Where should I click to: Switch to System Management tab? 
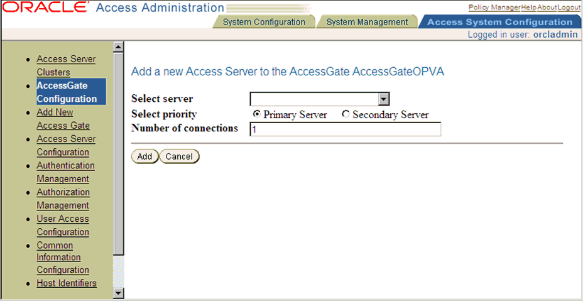(367, 22)
